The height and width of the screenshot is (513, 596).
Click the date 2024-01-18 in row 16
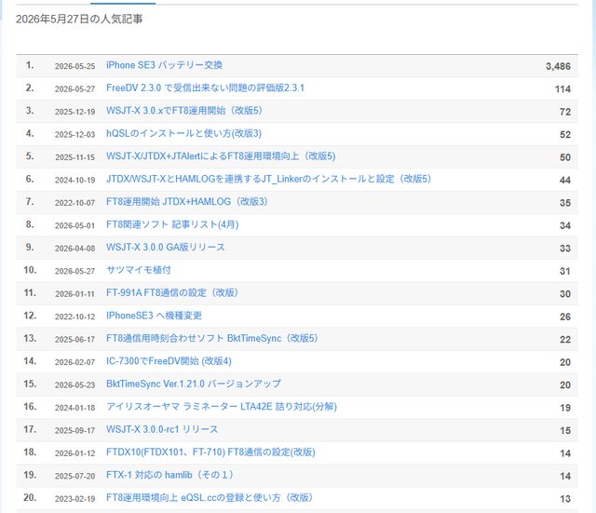click(74, 408)
